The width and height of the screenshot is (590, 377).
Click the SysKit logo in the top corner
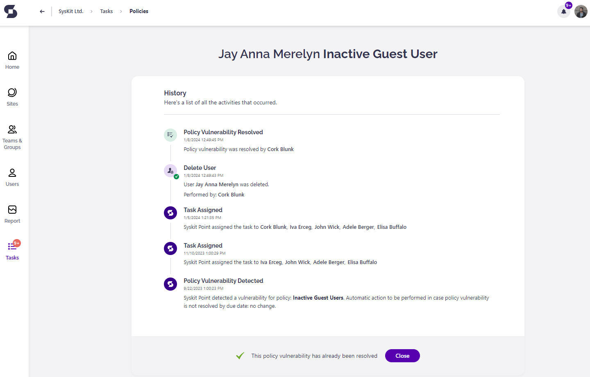pos(10,11)
